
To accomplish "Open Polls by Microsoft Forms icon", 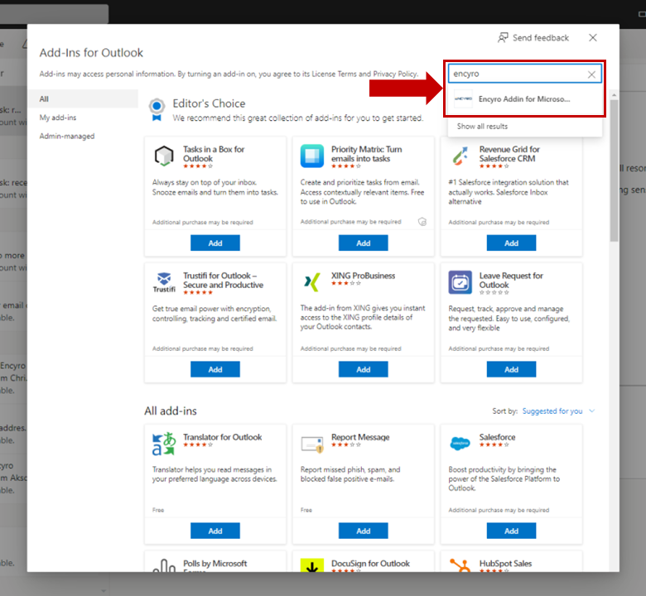I will pos(164,565).
